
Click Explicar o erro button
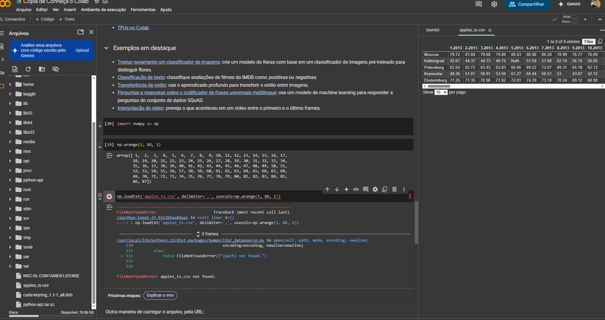click(x=160, y=295)
